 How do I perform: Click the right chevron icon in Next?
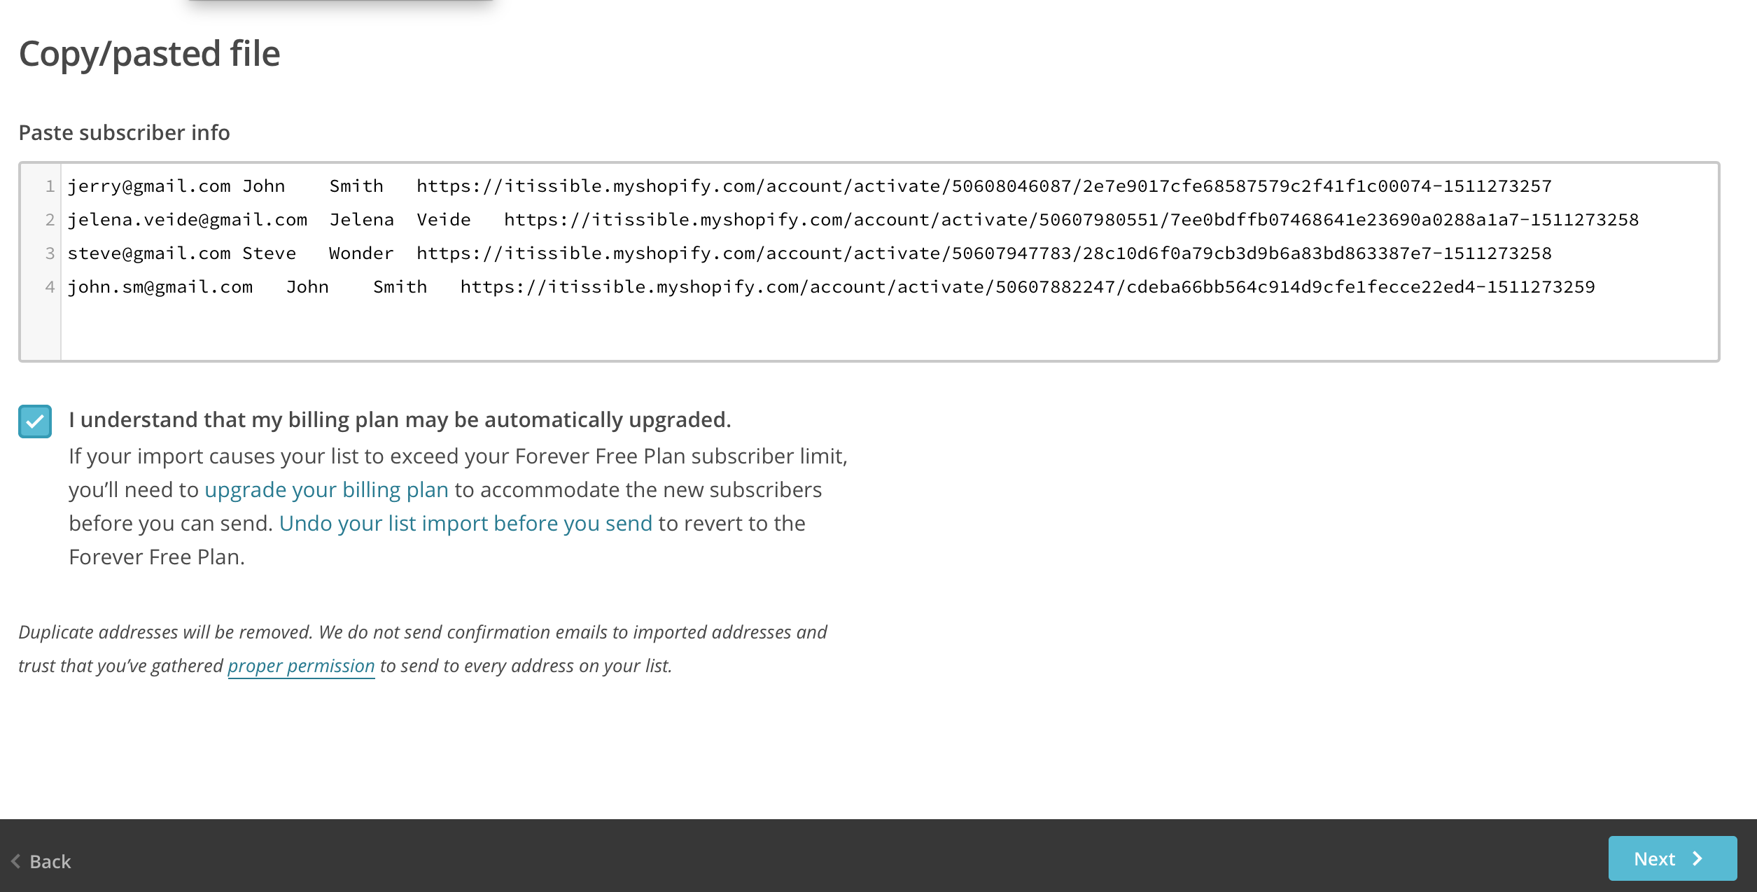(x=1697, y=858)
